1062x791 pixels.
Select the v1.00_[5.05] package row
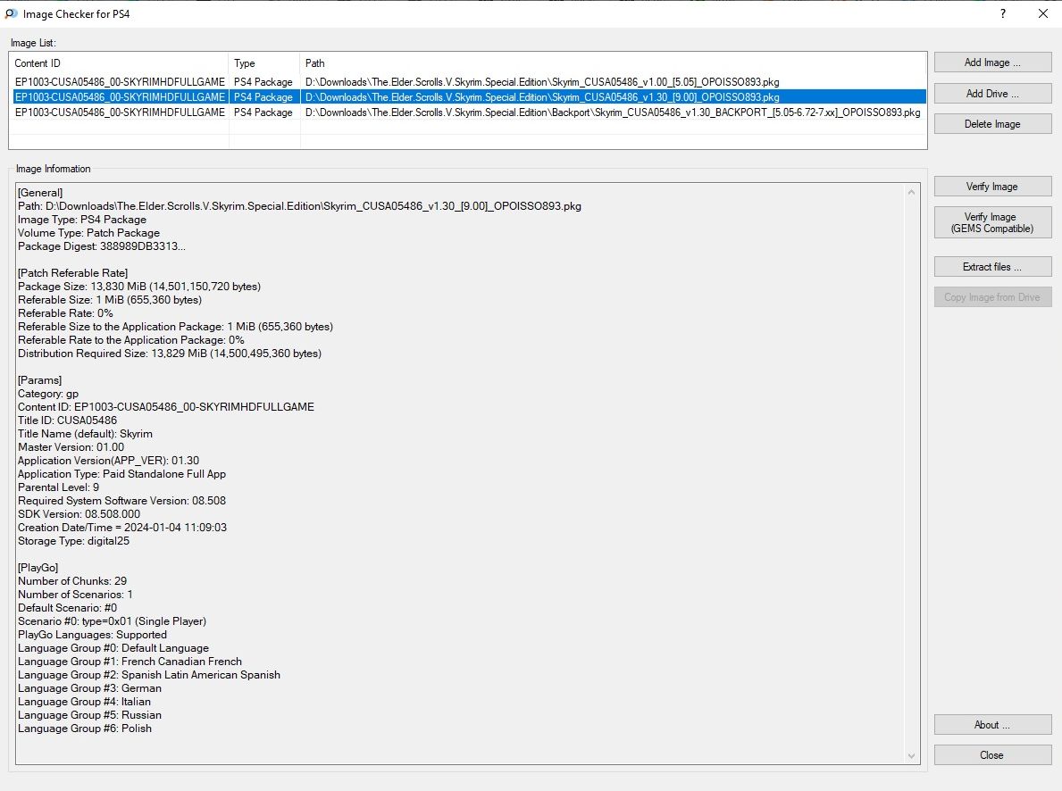point(469,82)
